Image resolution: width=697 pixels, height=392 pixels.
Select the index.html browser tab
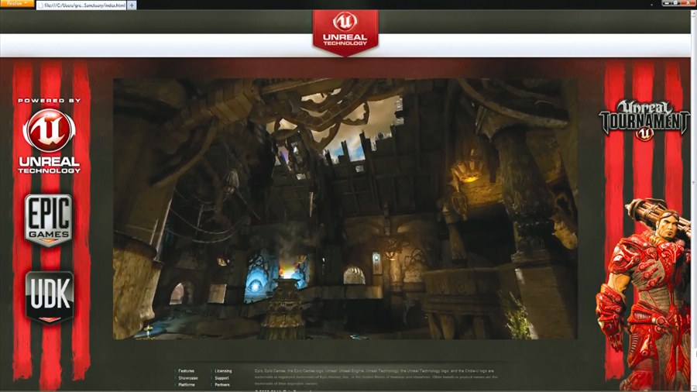click(x=85, y=5)
